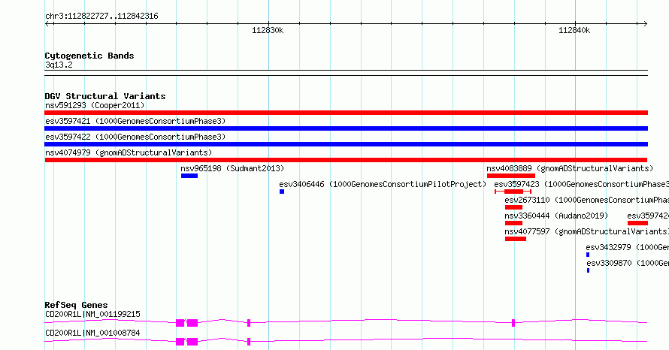Click the 112840k ruler label
This screenshot has height=350, width=669.
(574, 30)
